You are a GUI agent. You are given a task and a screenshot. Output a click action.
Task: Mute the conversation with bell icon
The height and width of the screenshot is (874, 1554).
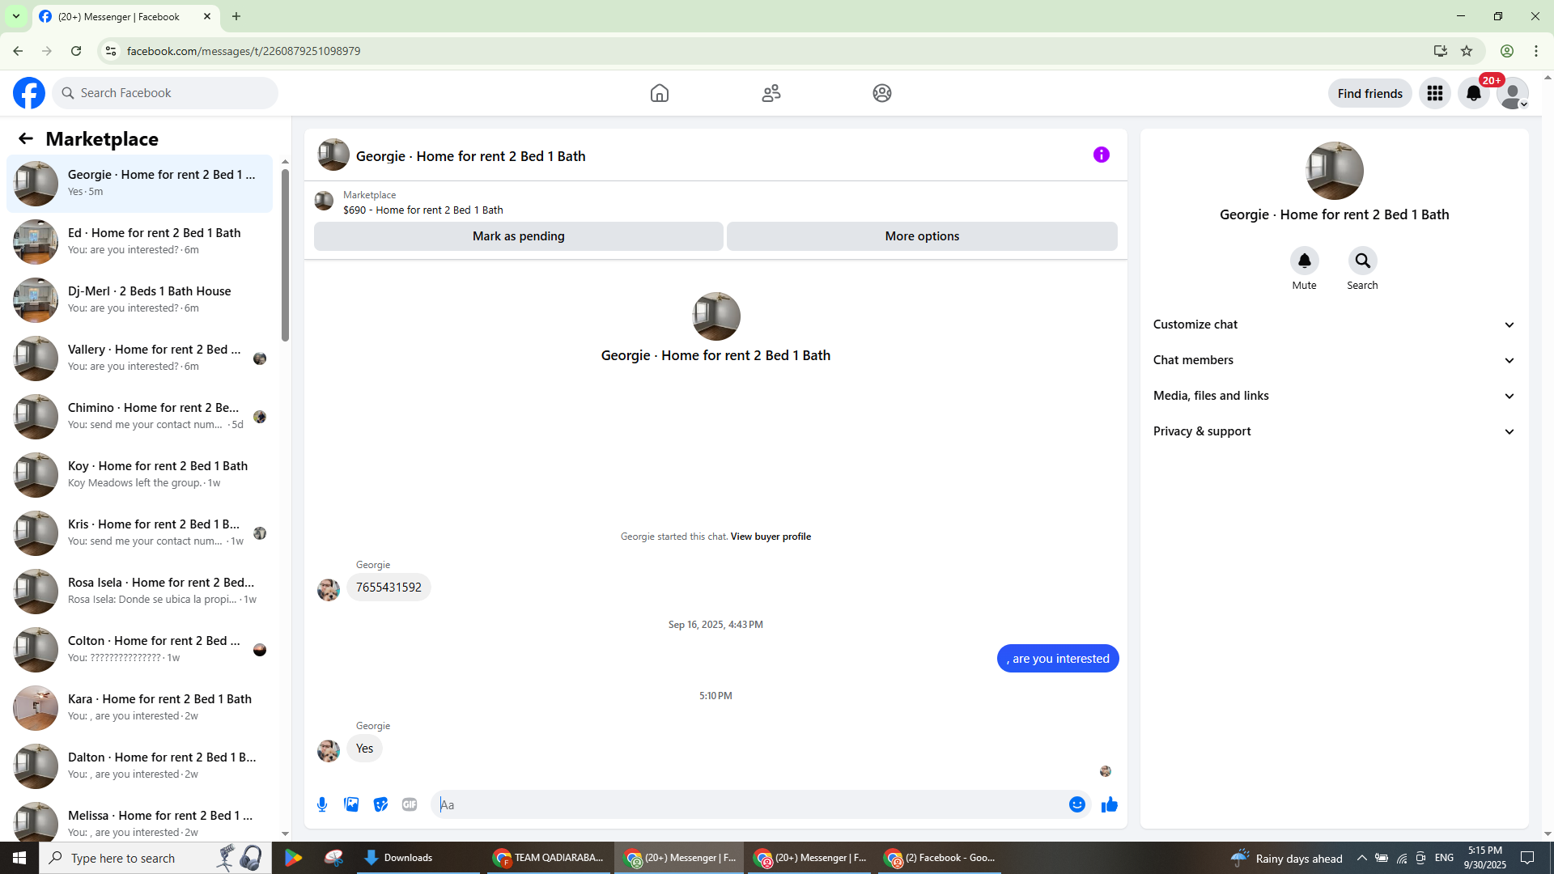(1305, 261)
